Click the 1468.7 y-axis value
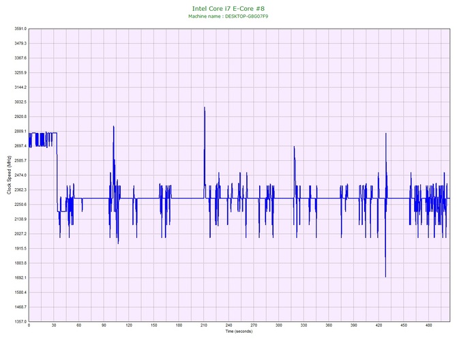This screenshot has width=457, height=343. click(x=20, y=307)
